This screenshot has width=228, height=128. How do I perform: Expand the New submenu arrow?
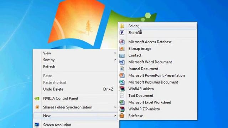click(115, 116)
